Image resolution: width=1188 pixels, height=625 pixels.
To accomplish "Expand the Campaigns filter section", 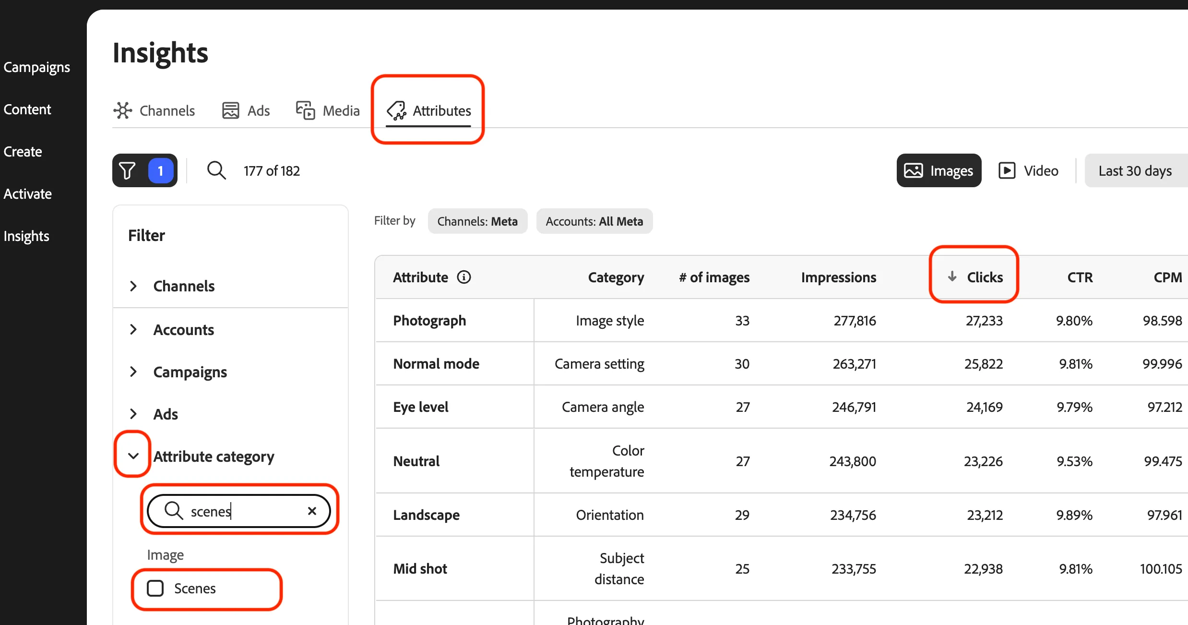I will click(x=133, y=372).
